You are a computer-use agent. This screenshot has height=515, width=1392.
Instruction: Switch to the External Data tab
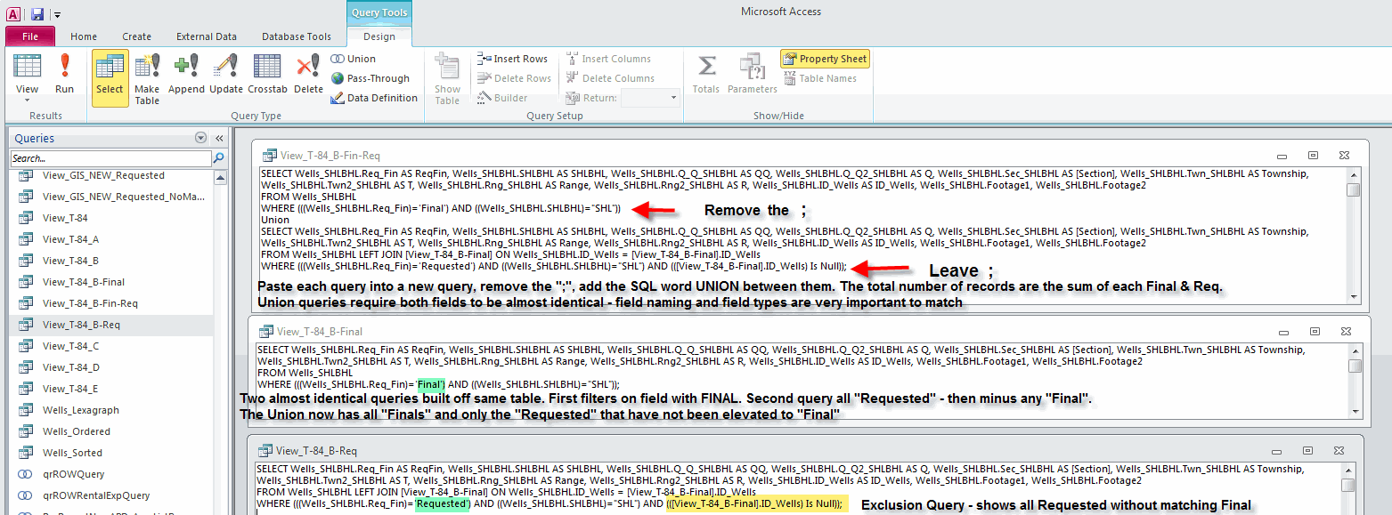tap(207, 36)
